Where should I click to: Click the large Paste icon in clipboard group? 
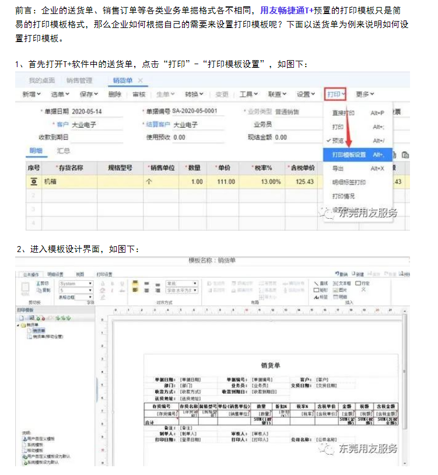point(26,289)
